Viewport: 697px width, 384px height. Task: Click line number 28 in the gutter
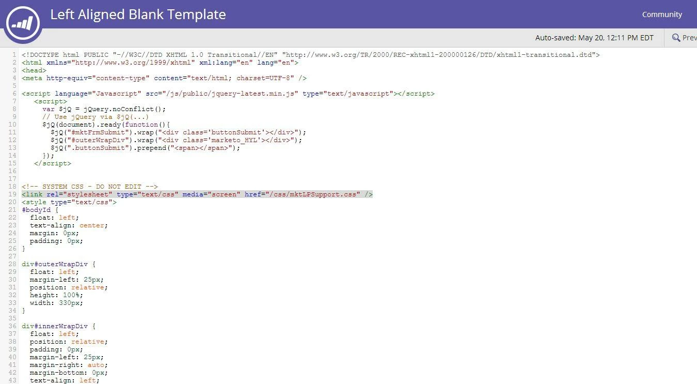(x=12, y=264)
